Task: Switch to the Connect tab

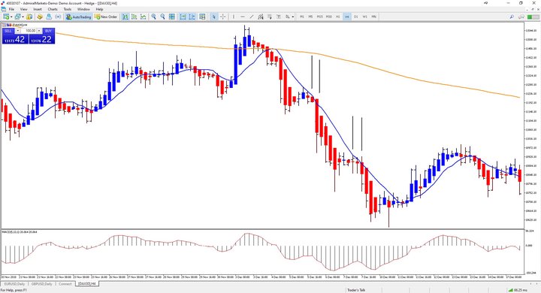Action: click(65, 284)
